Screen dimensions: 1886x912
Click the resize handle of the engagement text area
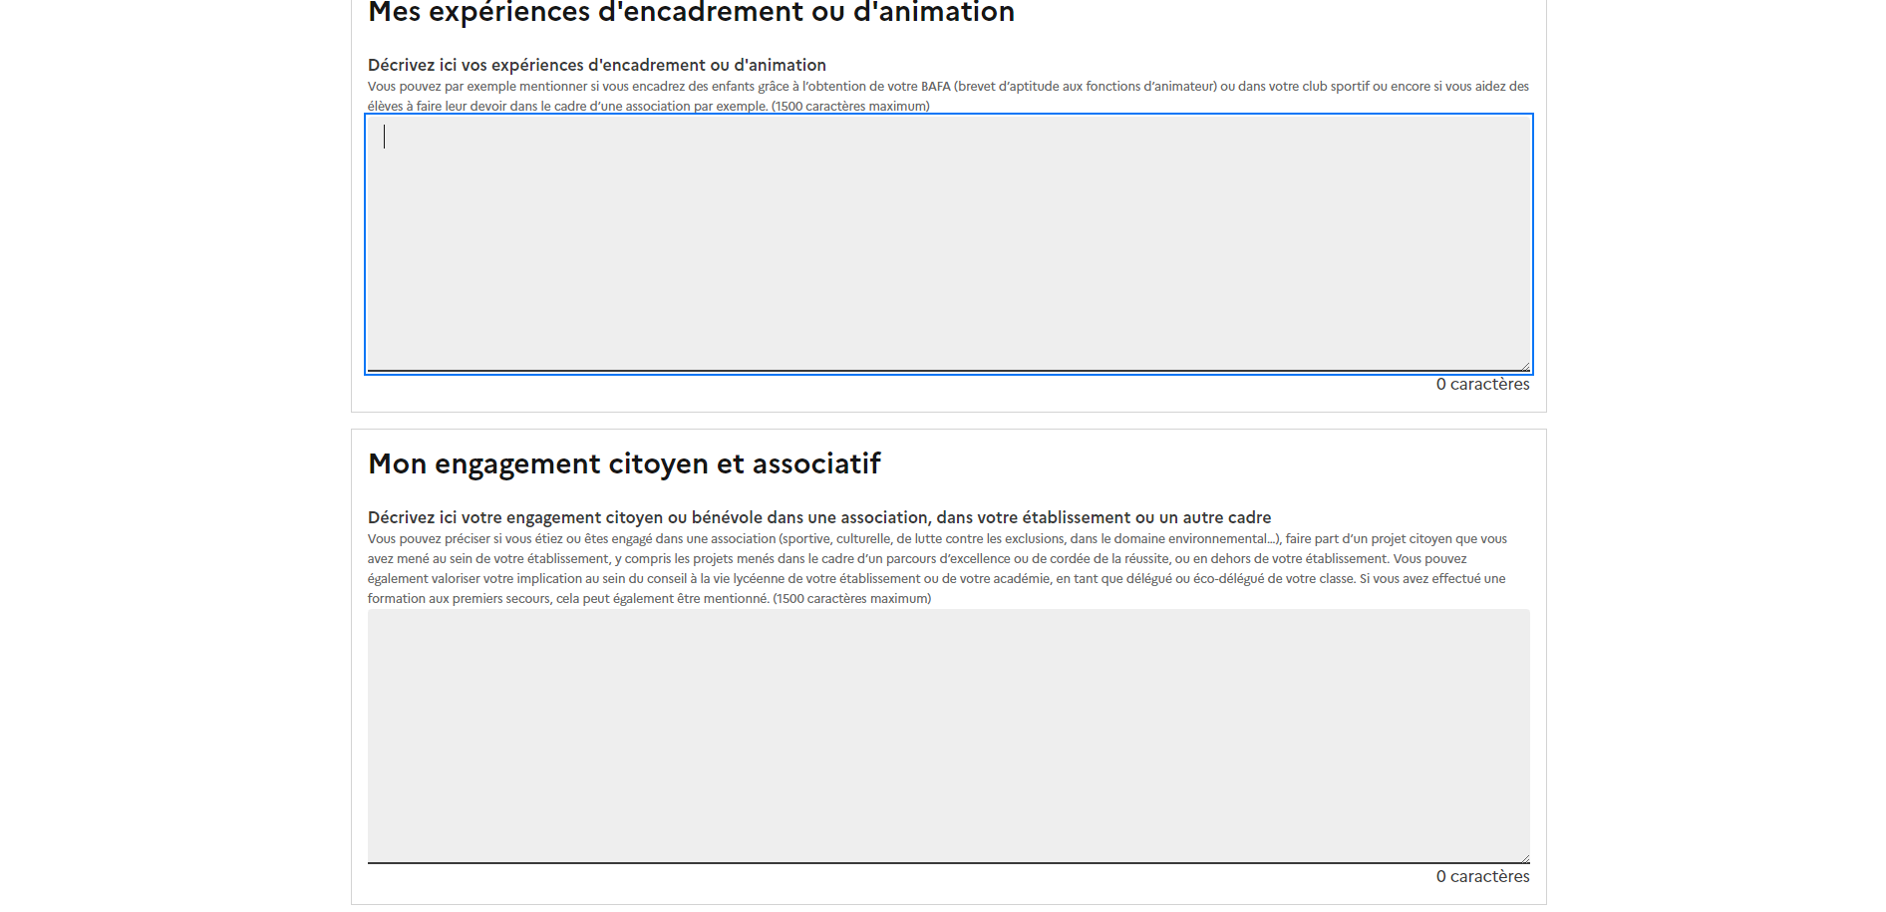[x=1524, y=858]
